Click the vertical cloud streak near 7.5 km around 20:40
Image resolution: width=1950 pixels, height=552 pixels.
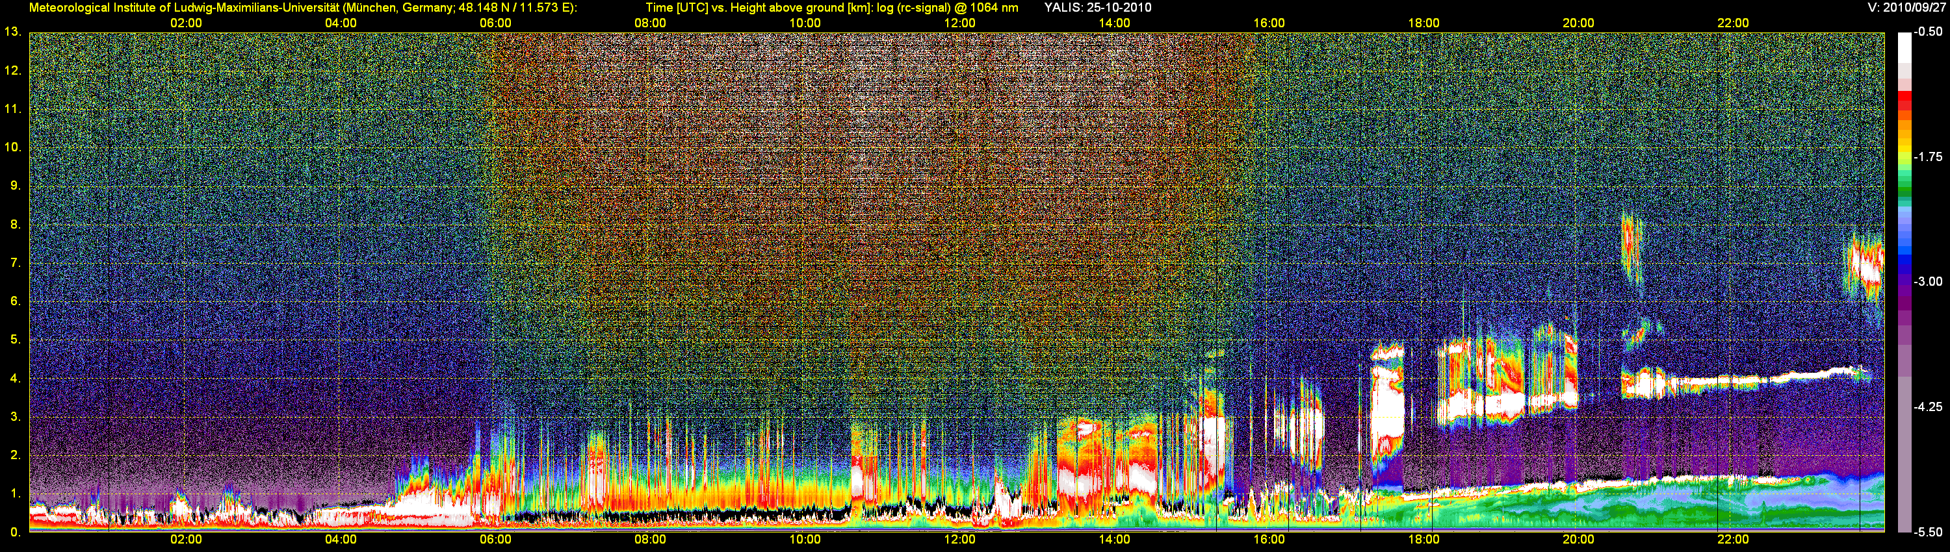(1631, 249)
